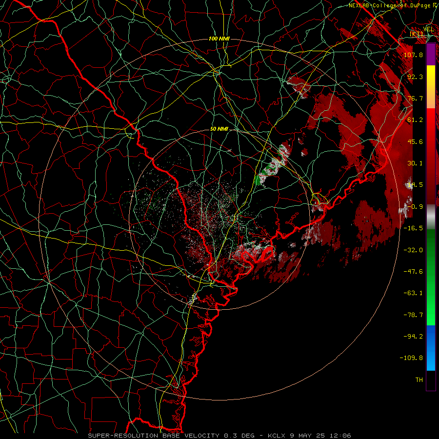Click the -78.7 velocity scale value
439x439 pixels.
(x=413, y=315)
